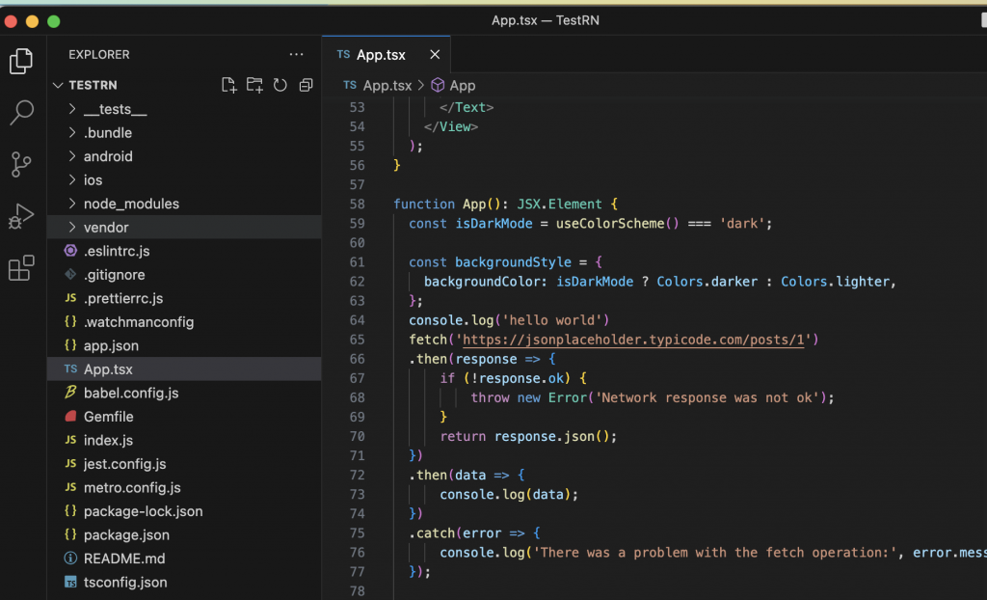
Task: Select App.tsx in the file tree
Action: pyautogui.click(x=184, y=369)
